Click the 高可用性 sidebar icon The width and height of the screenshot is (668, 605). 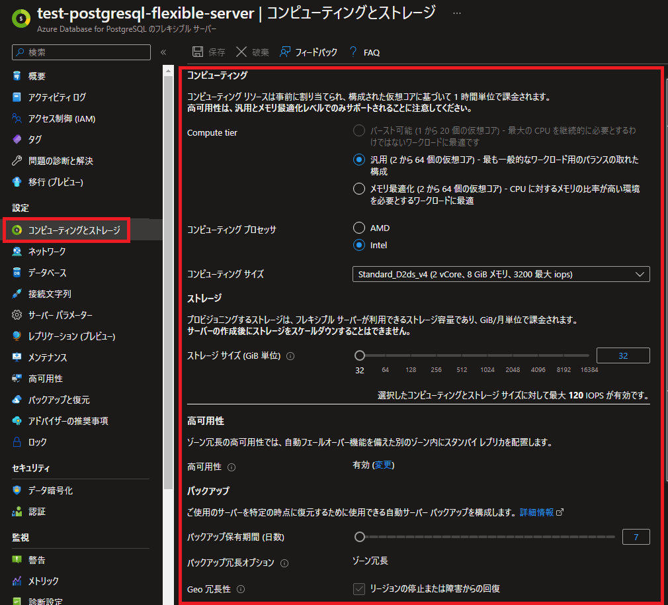[x=17, y=379]
